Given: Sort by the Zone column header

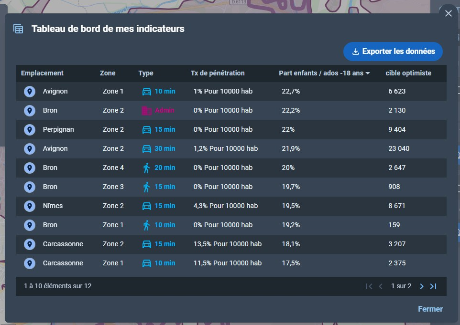Looking at the screenshot, I should pyautogui.click(x=108, y=73).
